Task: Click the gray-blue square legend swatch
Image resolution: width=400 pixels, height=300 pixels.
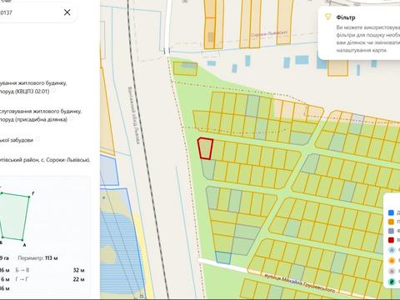Action: click(x=391, y=231)
